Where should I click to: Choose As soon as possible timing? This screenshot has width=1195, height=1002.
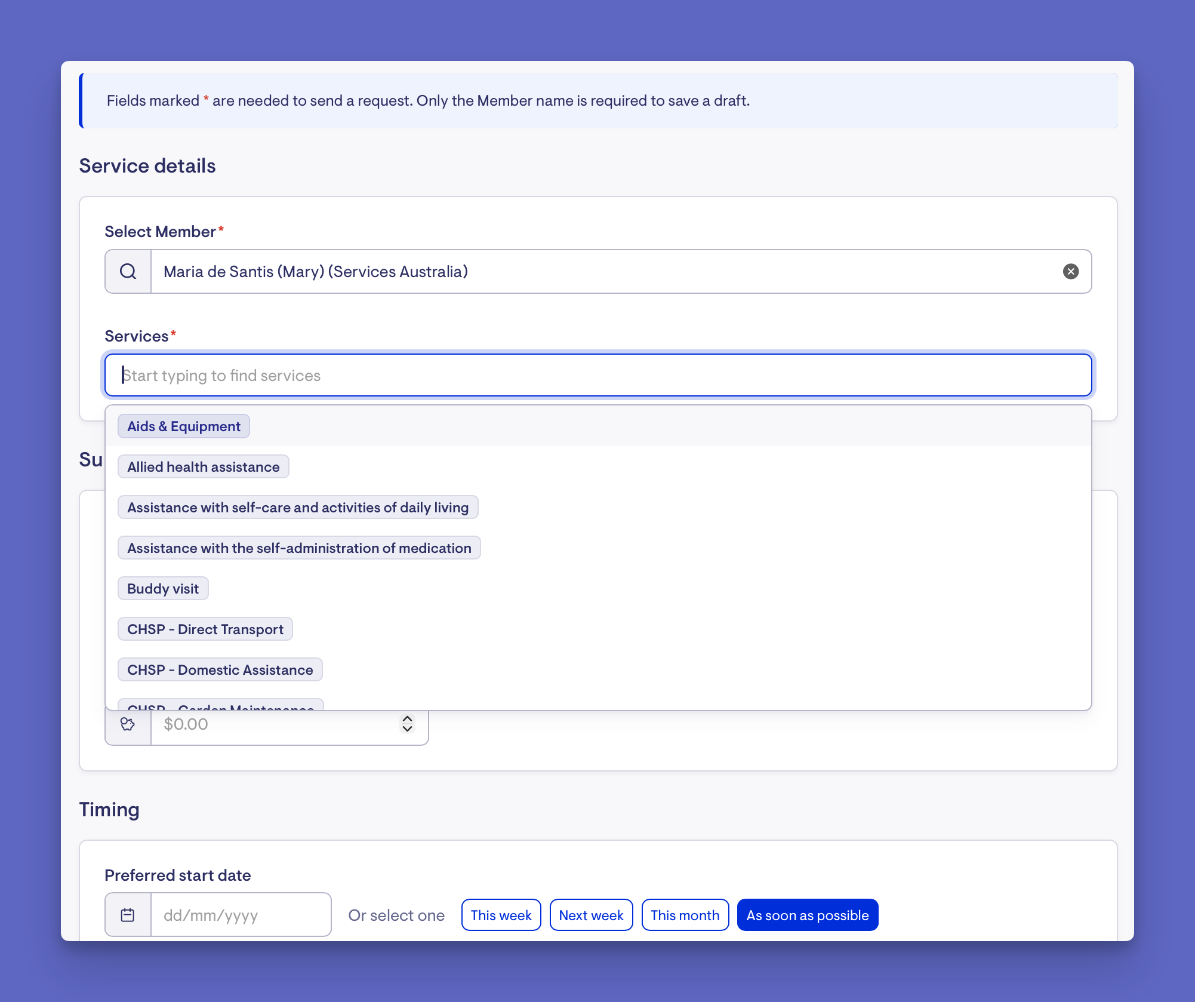pyautogui.click(x=808, y=915)
